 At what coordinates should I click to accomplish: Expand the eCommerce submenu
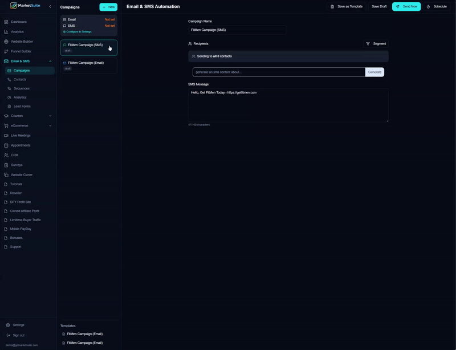point(50,125)
